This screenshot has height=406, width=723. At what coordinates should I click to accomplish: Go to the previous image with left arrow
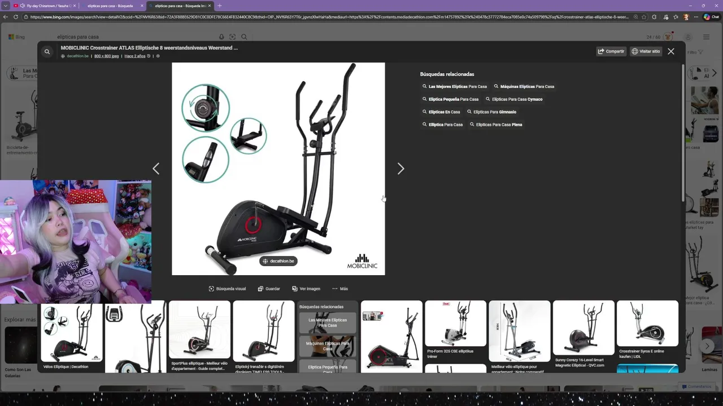coord(156,169)
